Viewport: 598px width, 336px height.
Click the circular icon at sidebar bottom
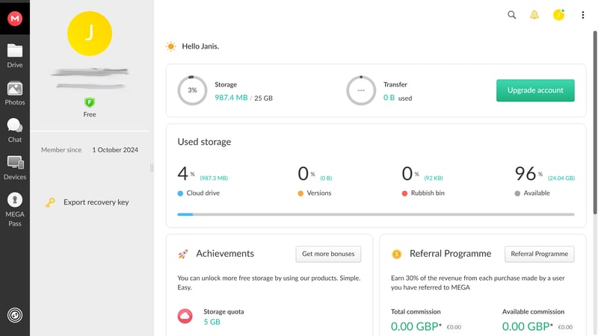[x=15, y=315]
